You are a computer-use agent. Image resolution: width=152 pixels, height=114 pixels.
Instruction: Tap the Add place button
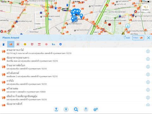[127, 38]
